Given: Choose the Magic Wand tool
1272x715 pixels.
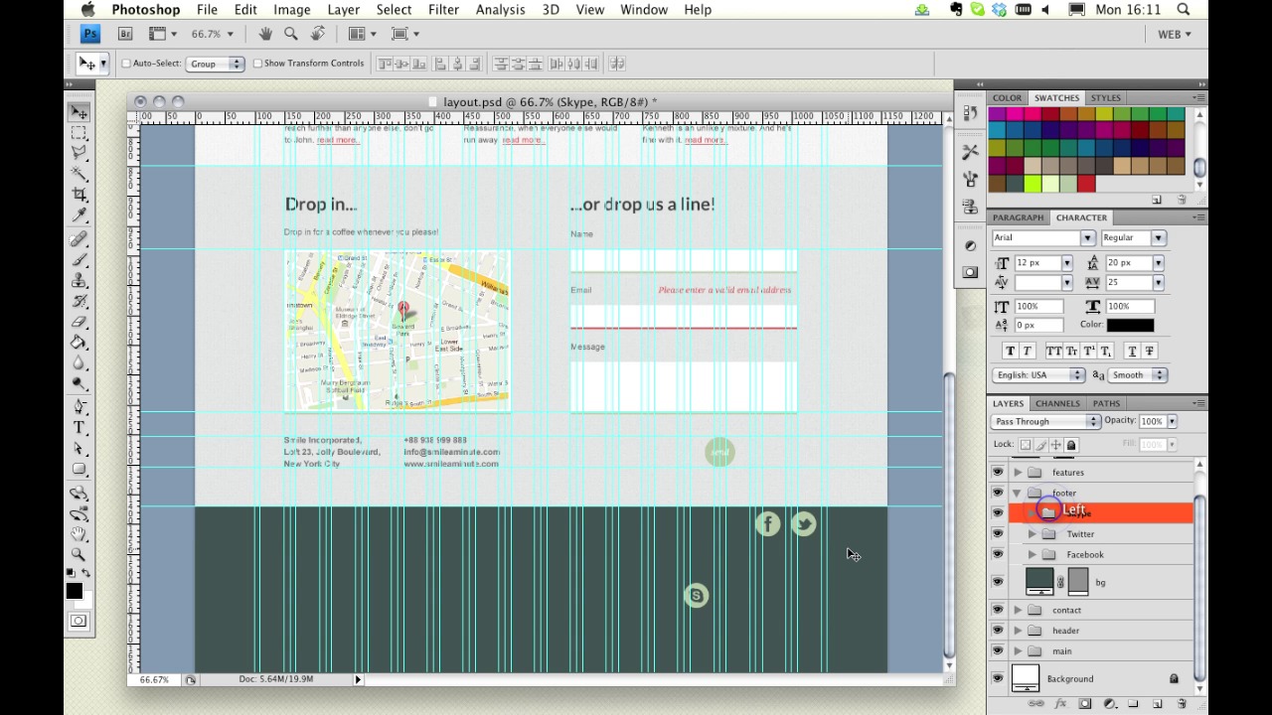Looking at the screenshot, I should [x=79, y=174].
